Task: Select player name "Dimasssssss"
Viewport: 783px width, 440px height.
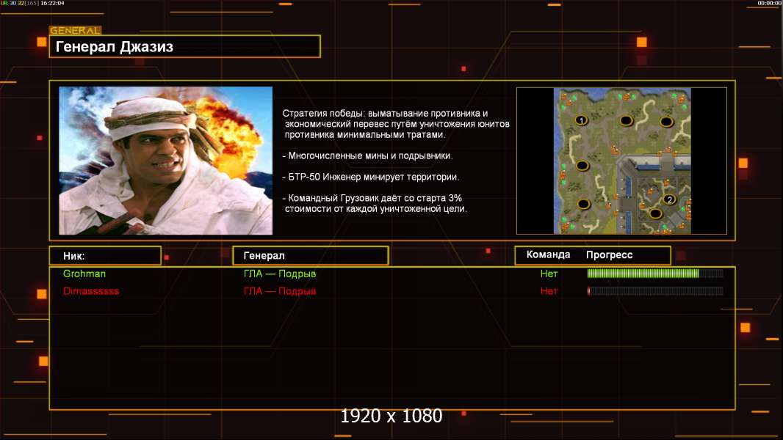Action: click(x=91, y=291)
